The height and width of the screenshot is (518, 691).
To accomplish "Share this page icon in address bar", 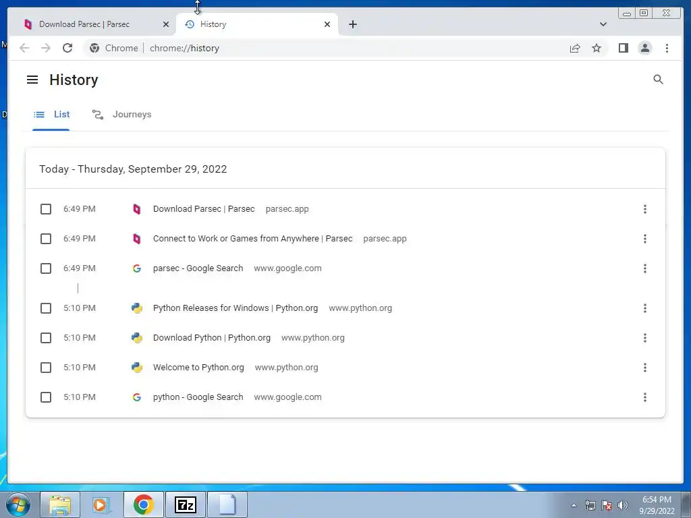I will (x=575, y=49).
